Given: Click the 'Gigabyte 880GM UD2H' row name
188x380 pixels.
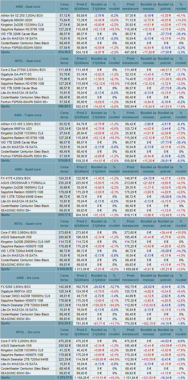Looking at the screenshot, I should [17, 20].
